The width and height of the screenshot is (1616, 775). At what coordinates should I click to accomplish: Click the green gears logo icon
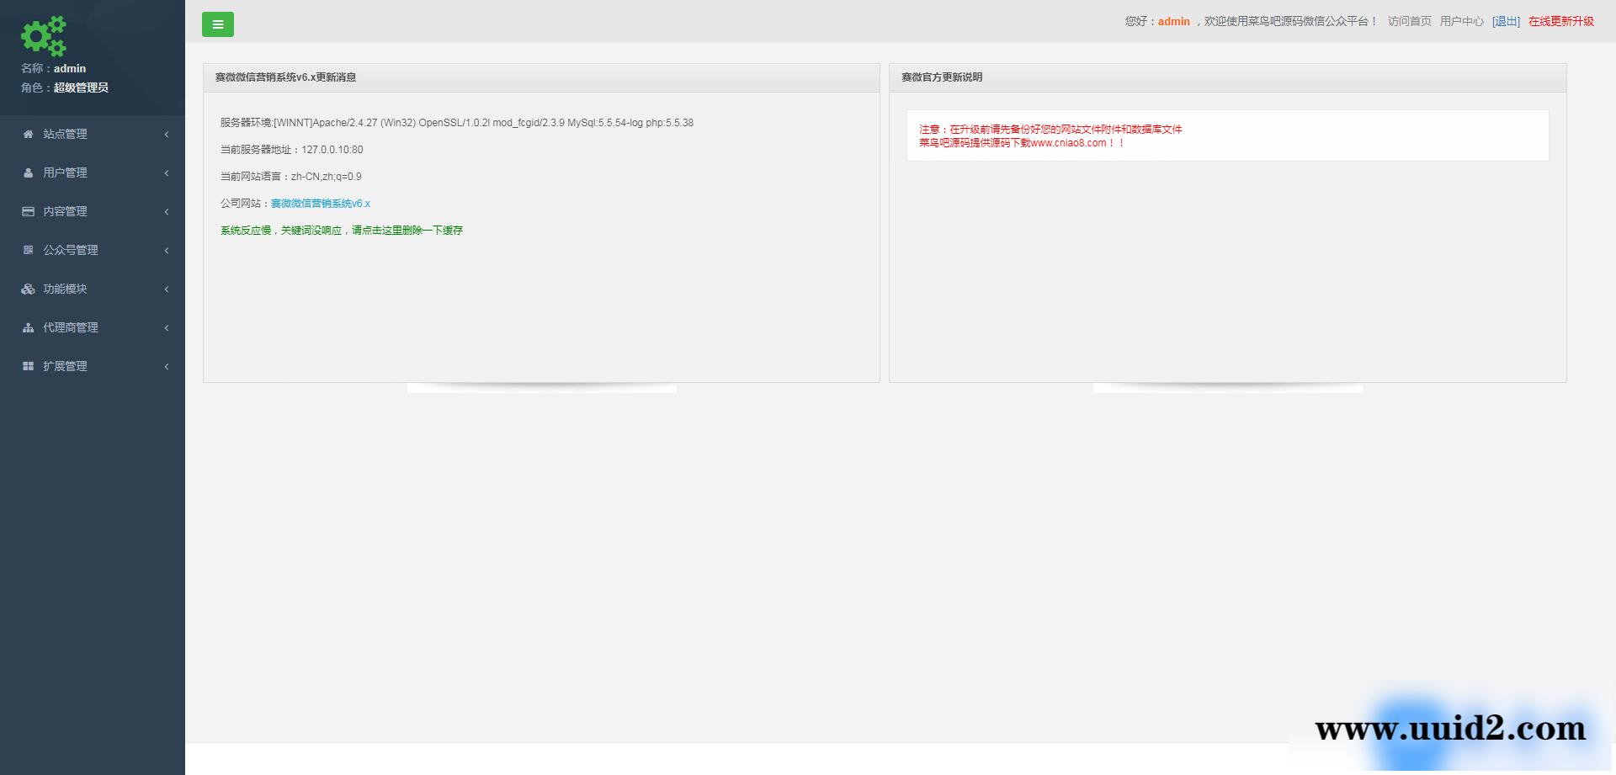[44, 36]
